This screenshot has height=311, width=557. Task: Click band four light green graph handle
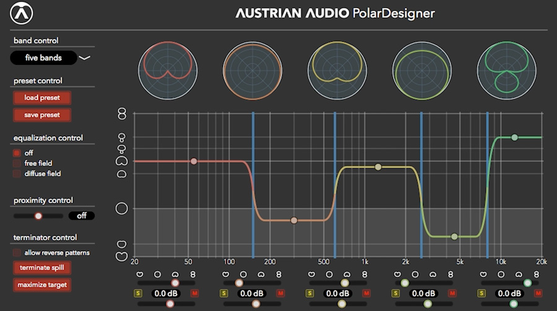point(454,236)
